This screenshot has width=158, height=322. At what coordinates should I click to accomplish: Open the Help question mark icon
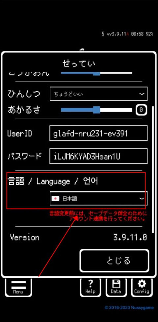point(90,287)
